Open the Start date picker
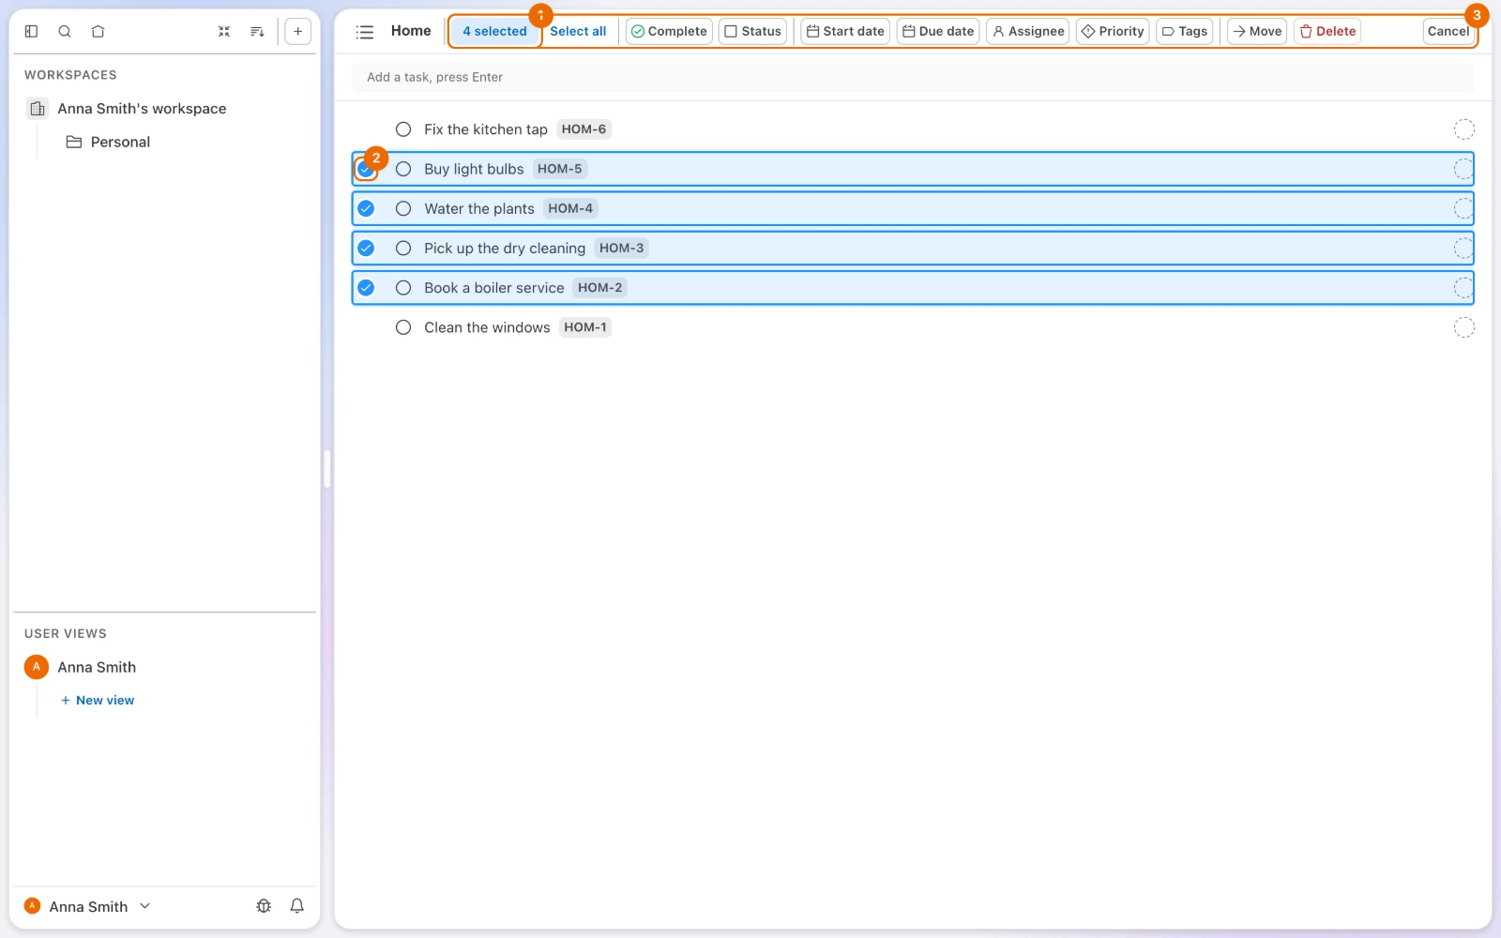 (x=845, y=31)
